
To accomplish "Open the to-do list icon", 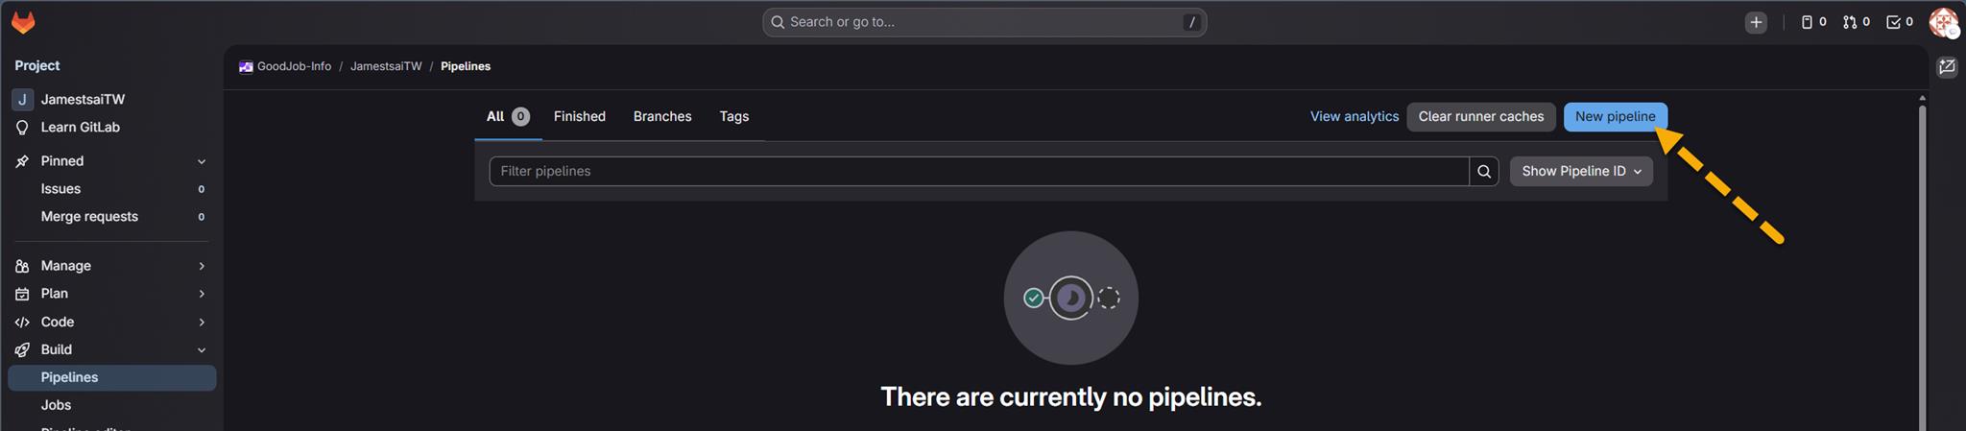I will pos(1899,22).
